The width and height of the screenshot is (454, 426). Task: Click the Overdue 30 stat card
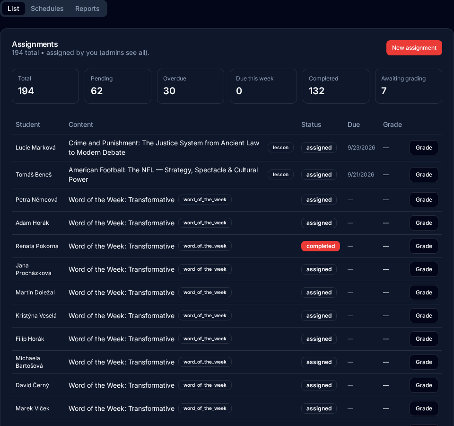point(191,86)
